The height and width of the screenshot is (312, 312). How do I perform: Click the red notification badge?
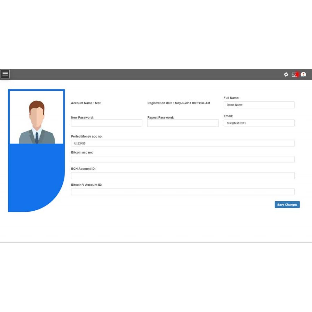pos(298,74)
